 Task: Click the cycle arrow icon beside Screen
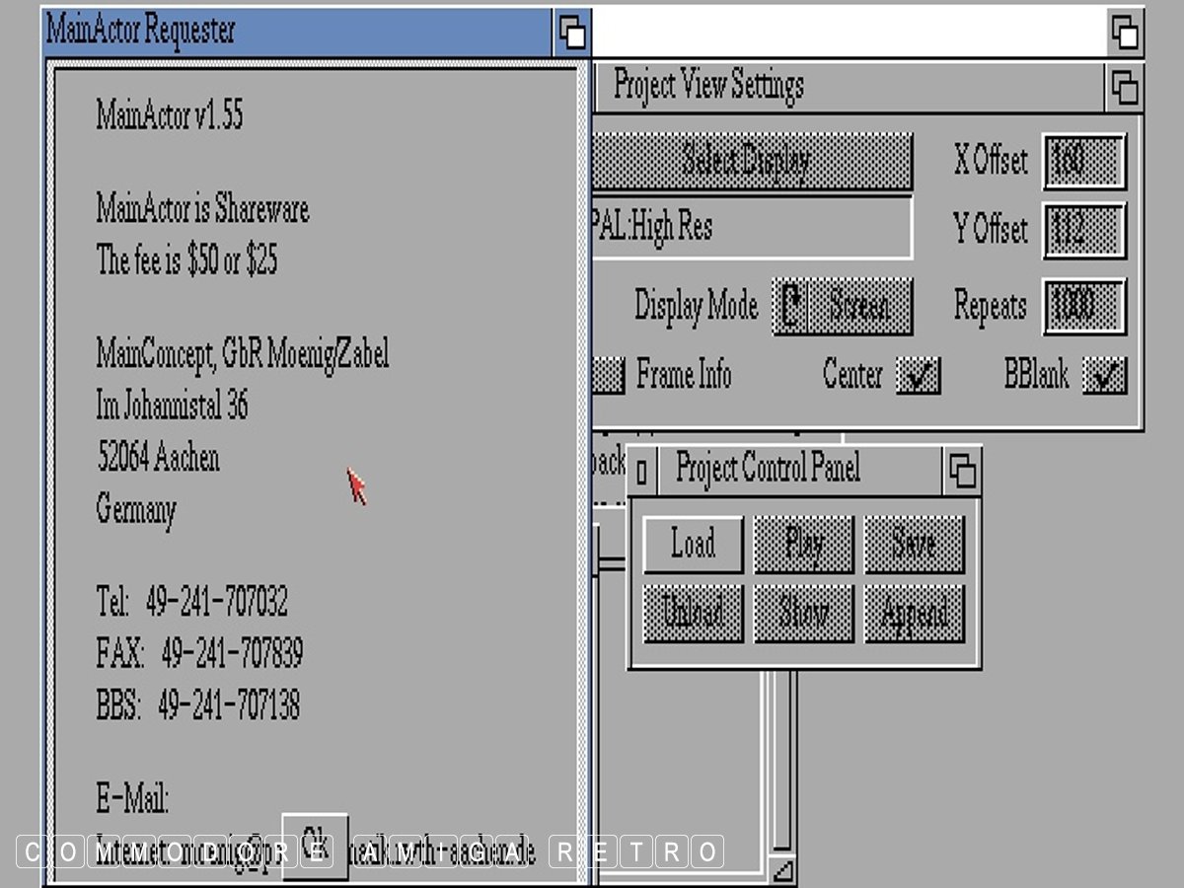tap(790, 307)
